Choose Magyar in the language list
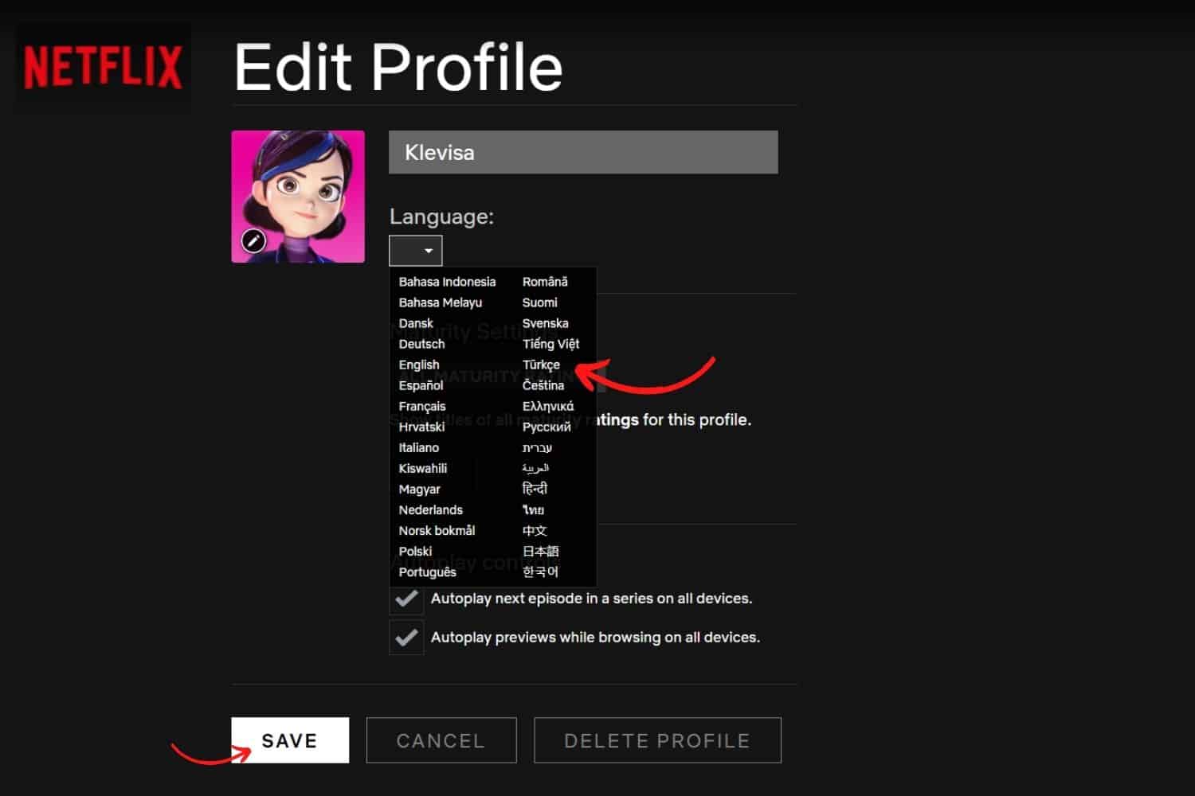 pyautogui.click(x=419, y=489)
